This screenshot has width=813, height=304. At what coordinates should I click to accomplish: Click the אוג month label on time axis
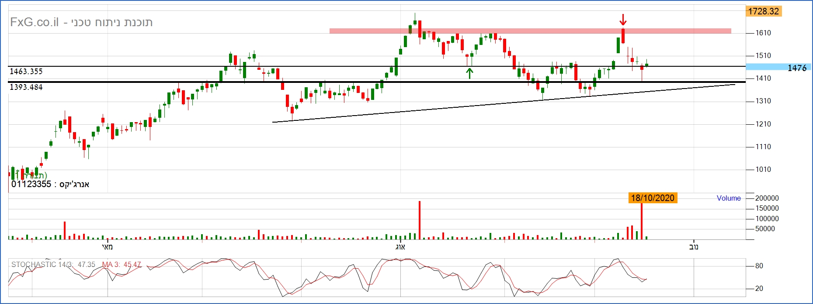pyautogui.click(x=400, y=247)
